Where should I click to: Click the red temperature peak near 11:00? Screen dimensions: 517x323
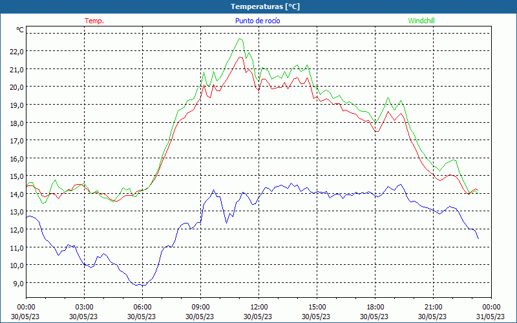click(240, 57)
